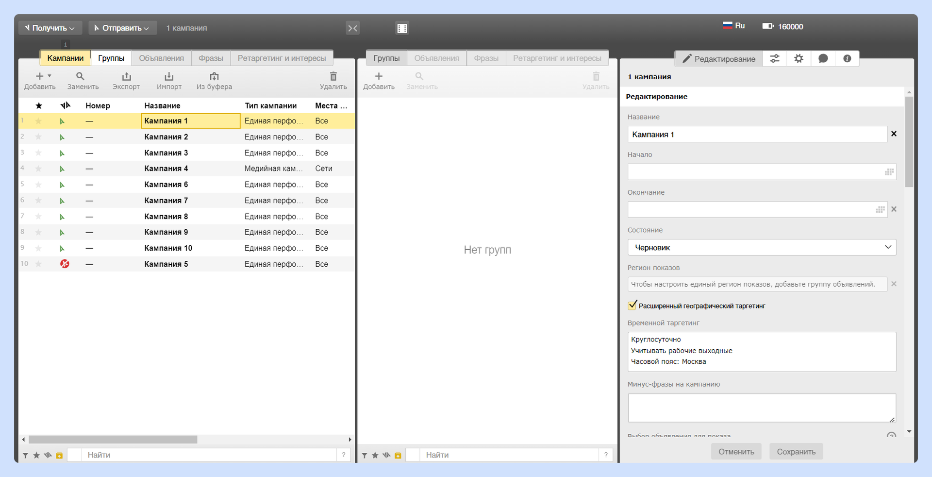Click the red error icon of Кампания 5

click(x=65, y=264)
